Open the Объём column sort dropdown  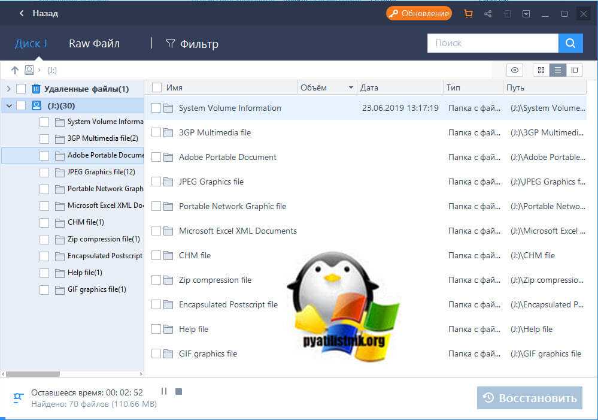(351, 88)
